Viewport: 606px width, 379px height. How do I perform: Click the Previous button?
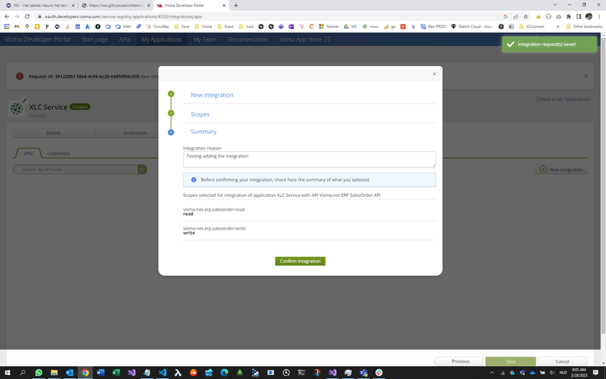click(x=459, y=361)
